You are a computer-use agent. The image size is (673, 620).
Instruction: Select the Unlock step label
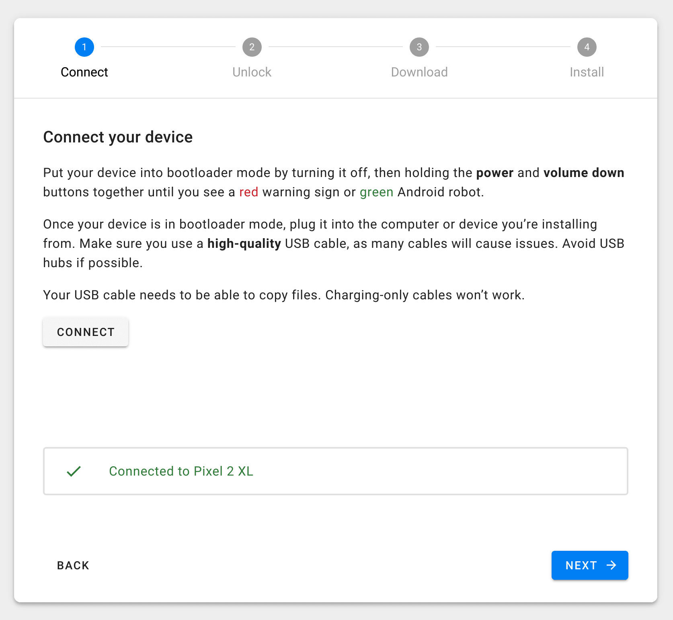[x=252, y=72]
